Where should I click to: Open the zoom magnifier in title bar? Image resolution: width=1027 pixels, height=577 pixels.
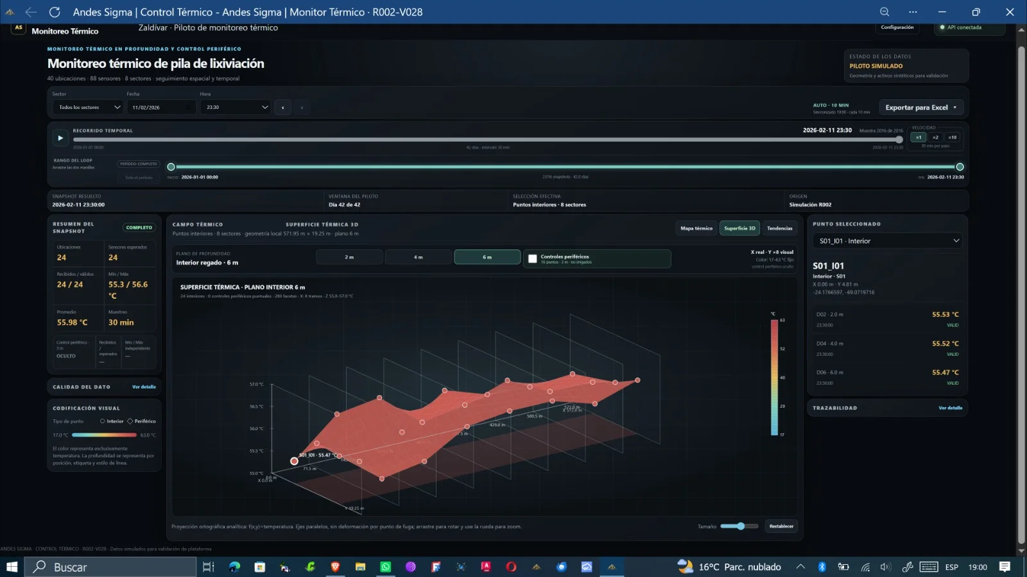coord(885,12)
